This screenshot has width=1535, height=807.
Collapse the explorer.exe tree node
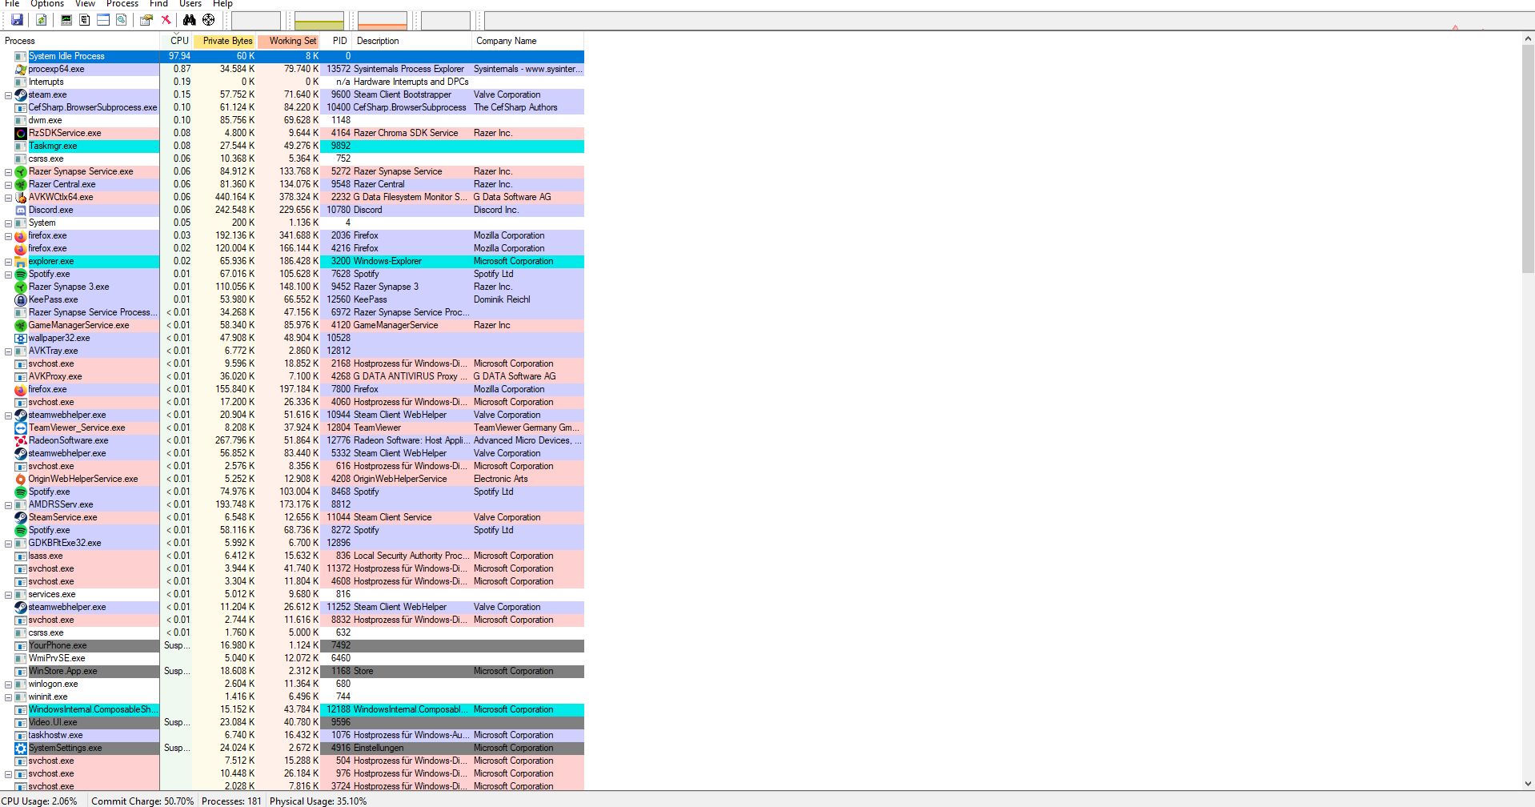(8, 262)
